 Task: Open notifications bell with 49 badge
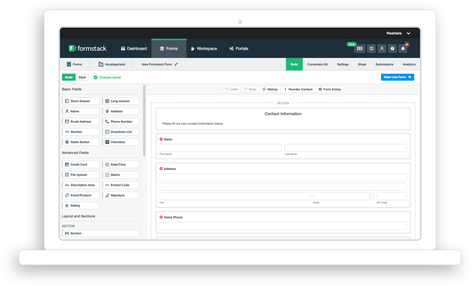(x=403, y=48)
